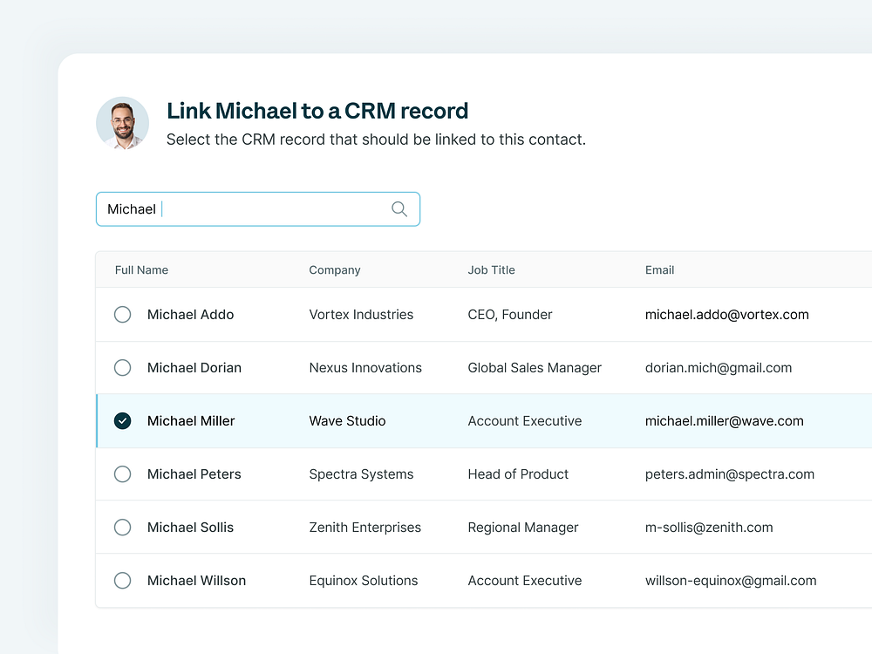Click Michael's profile avatar photo
This screenshot has width=872, height=654.
point(122,123)
